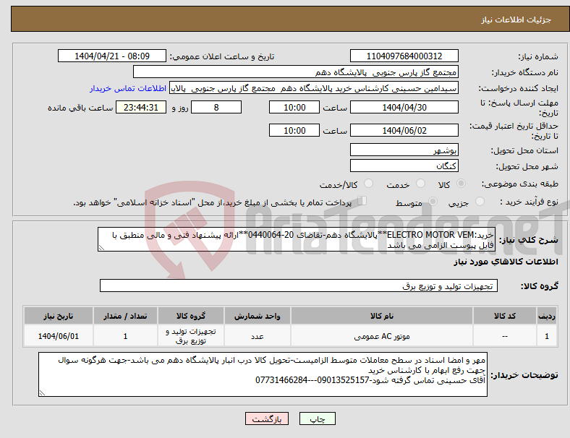Click the واحد شمارش column header

pos(258,316)
